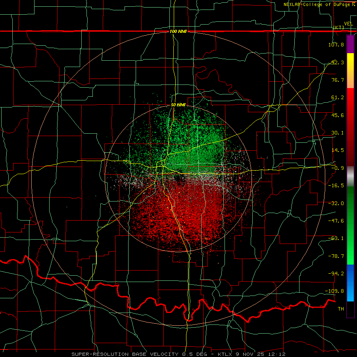Click the Super-Resolution Base Velocity caption
The height and width of the screenshot is (357, 357).
(x=178, y=354)
